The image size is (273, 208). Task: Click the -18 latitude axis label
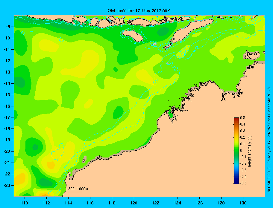(7, 129)
